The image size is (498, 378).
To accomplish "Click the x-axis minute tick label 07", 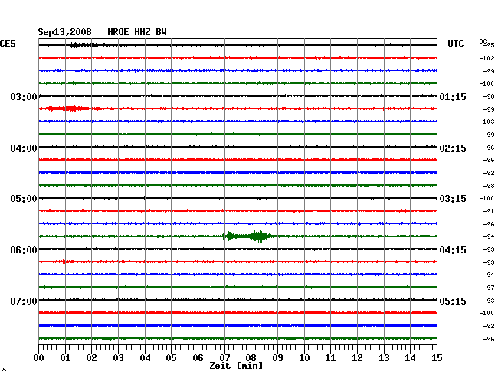I will pos(224,357).
